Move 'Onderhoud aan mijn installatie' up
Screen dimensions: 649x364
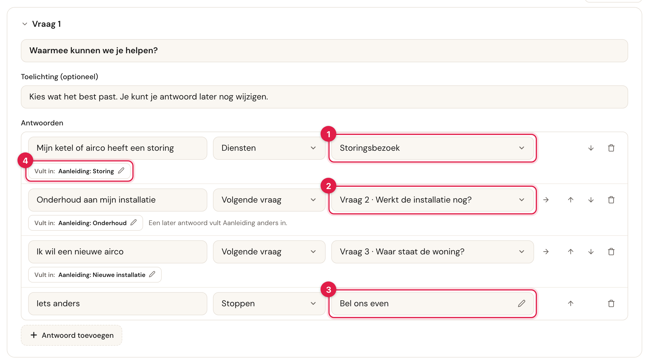click(570, 200)
